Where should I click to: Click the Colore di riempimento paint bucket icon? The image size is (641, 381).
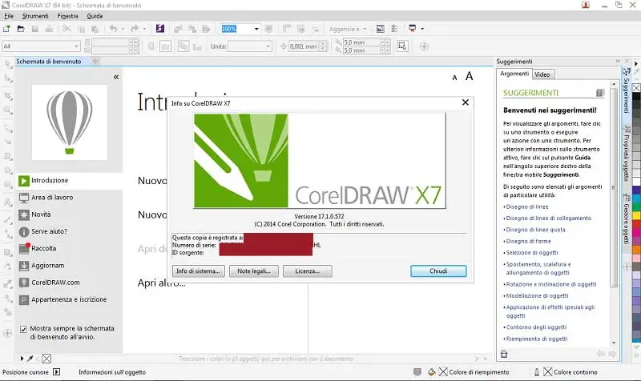click(432, 372)
